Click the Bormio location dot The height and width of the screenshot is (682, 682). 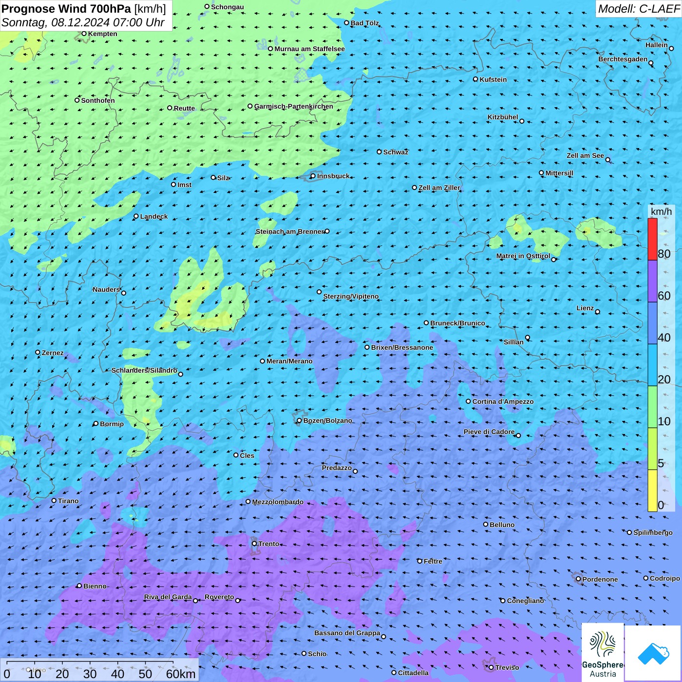point(96,424)
